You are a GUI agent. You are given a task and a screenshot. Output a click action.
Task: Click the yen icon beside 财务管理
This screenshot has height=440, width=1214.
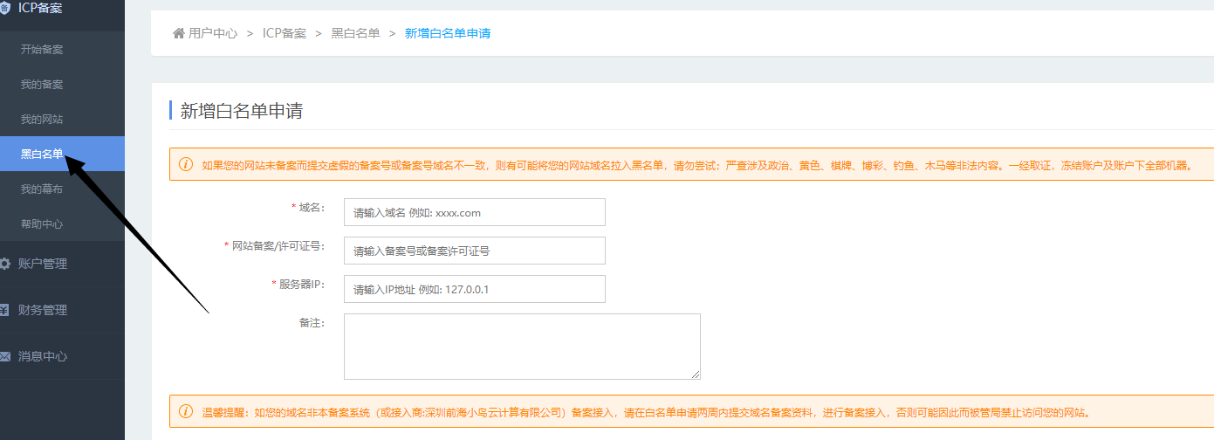pyautogui.click(x=4, y=310)
